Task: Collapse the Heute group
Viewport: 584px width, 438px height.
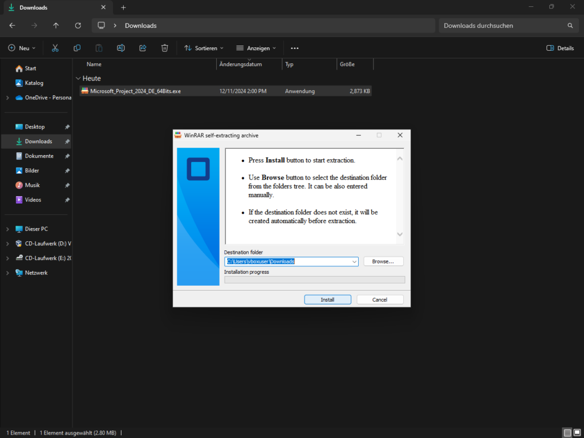Action: tap(78, 79)
